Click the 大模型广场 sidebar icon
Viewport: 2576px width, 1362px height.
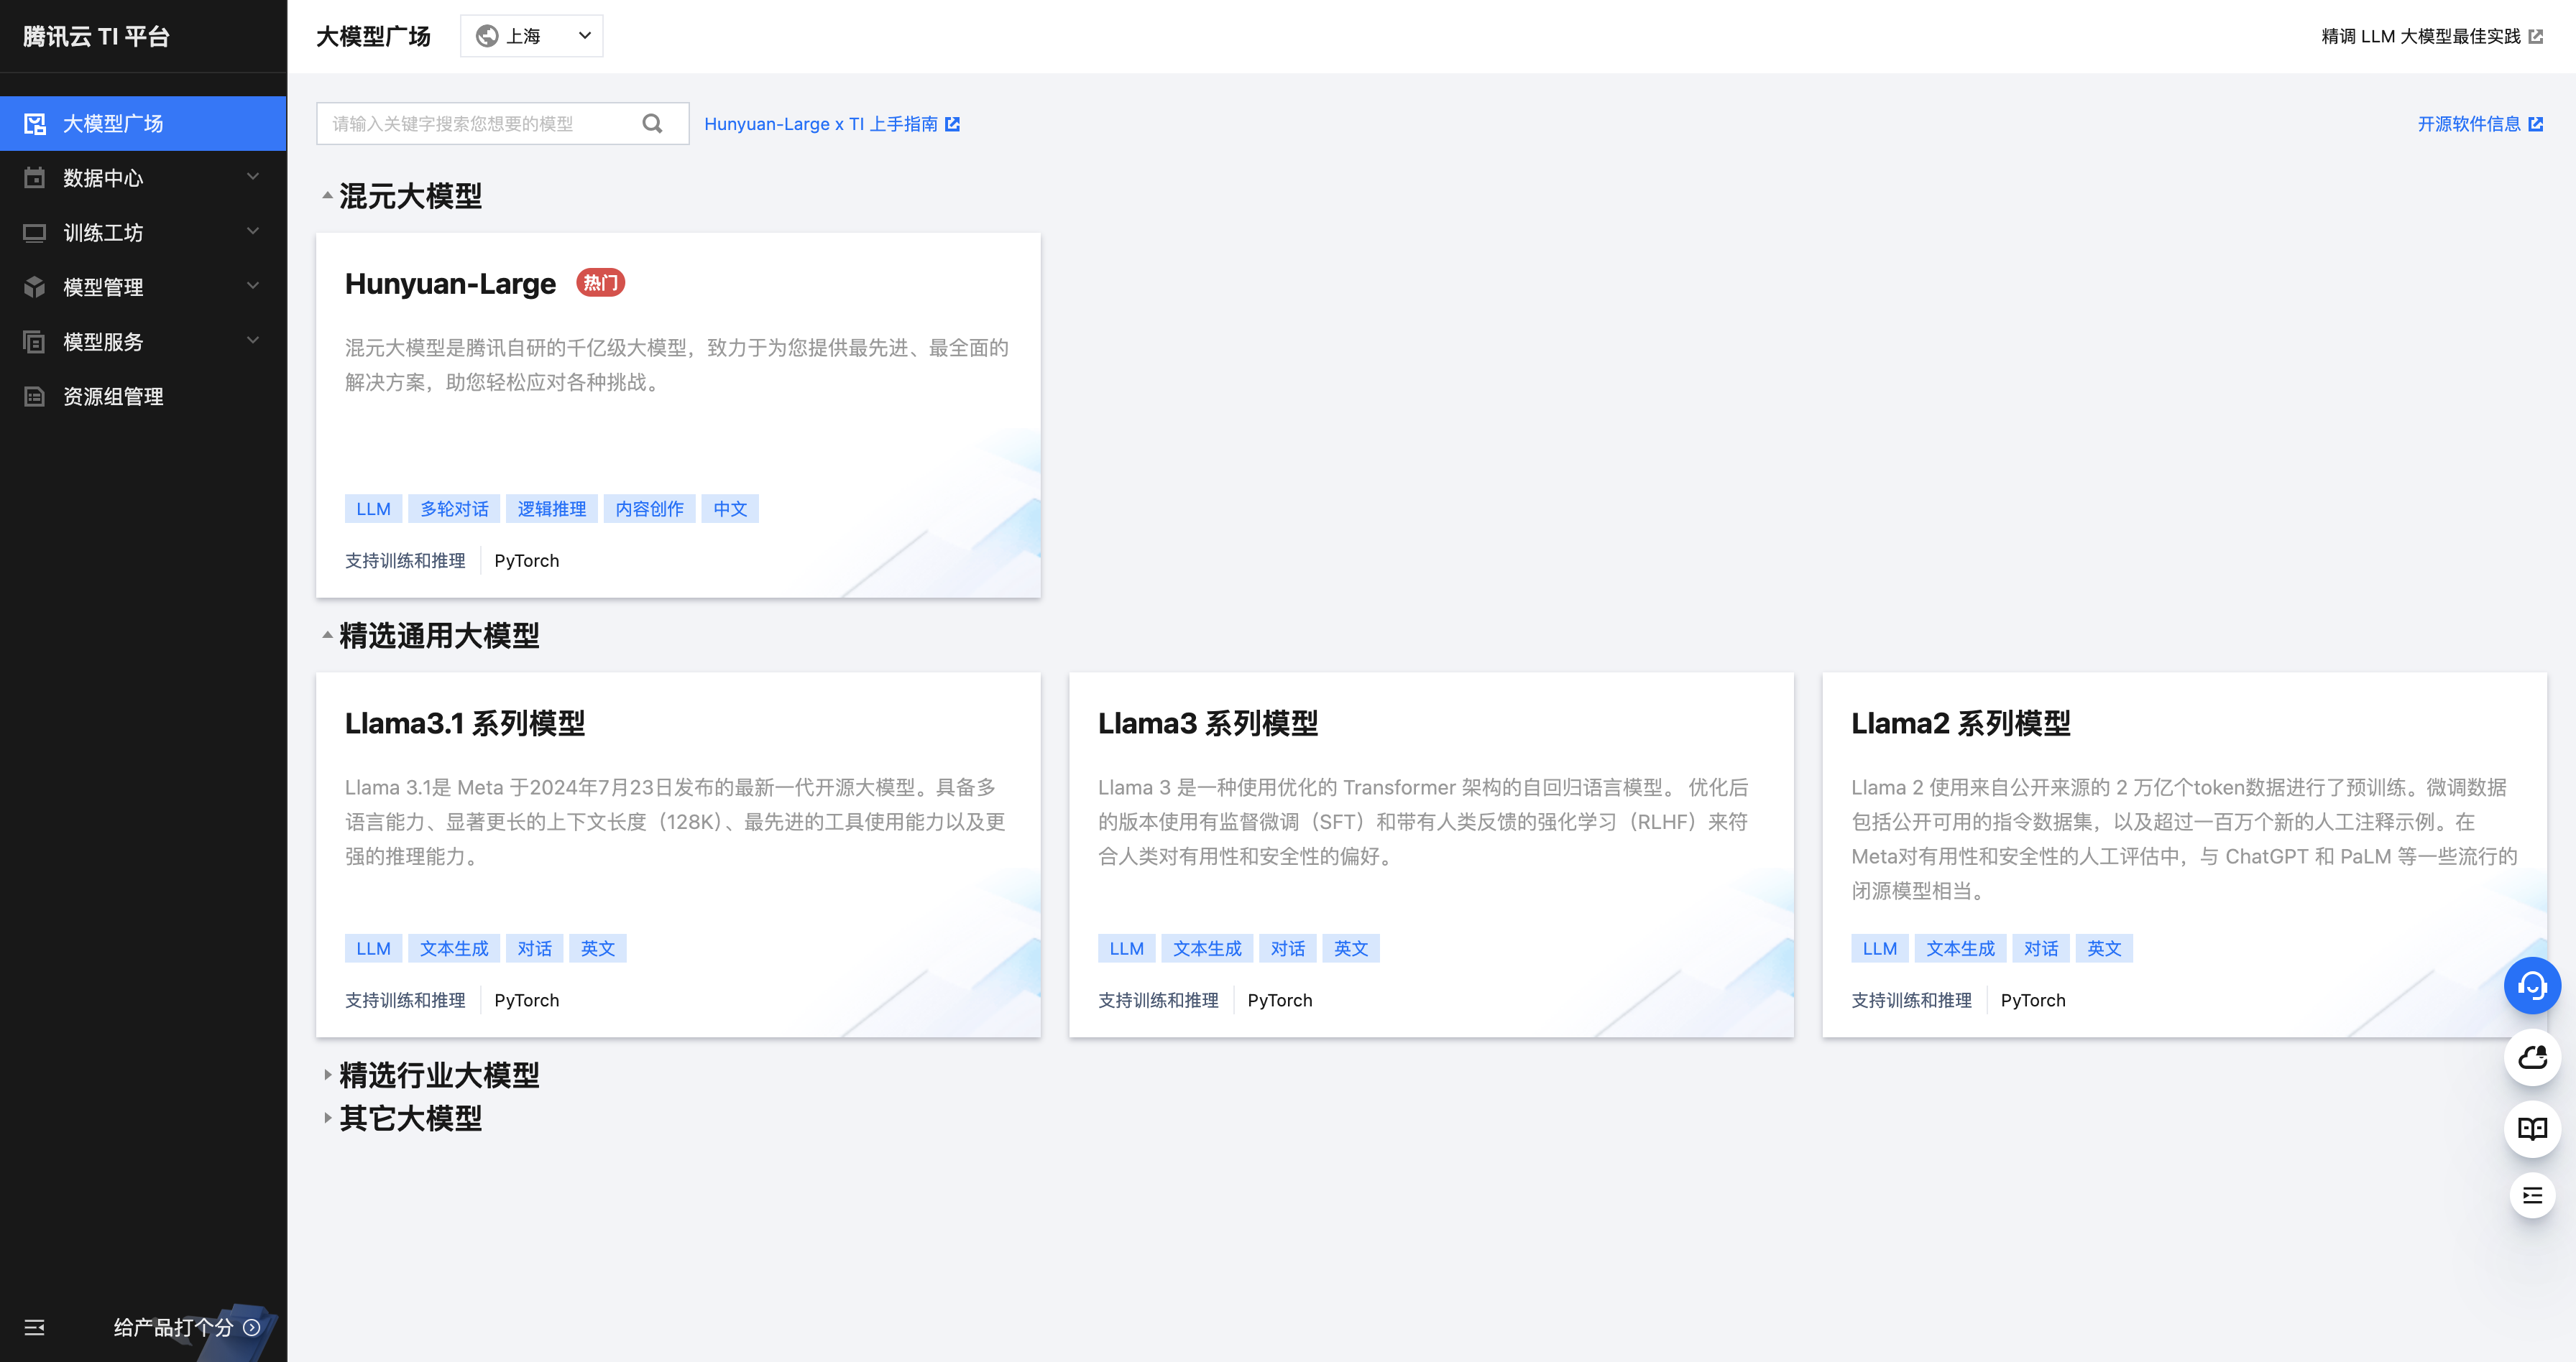coord(35,124)
